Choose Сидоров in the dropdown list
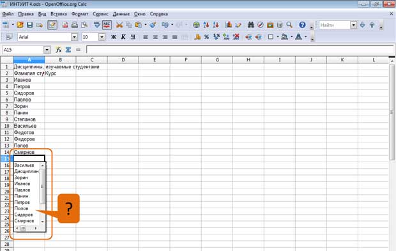This screenshot has height=251, width=396. point(24,215)
